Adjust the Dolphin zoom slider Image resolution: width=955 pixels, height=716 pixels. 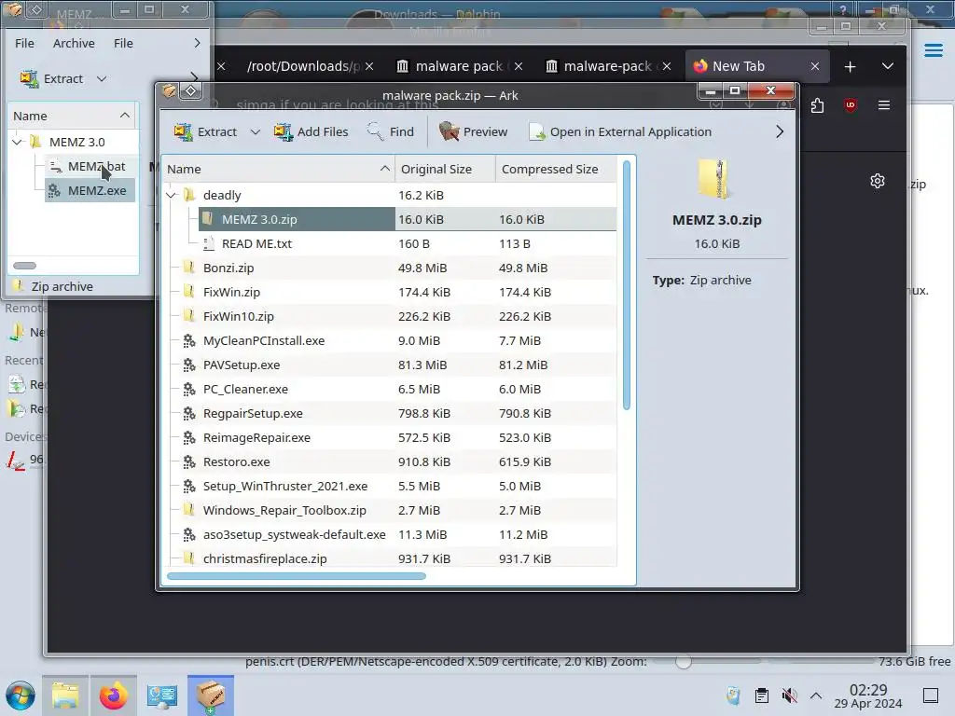click(x=684, y=662)
